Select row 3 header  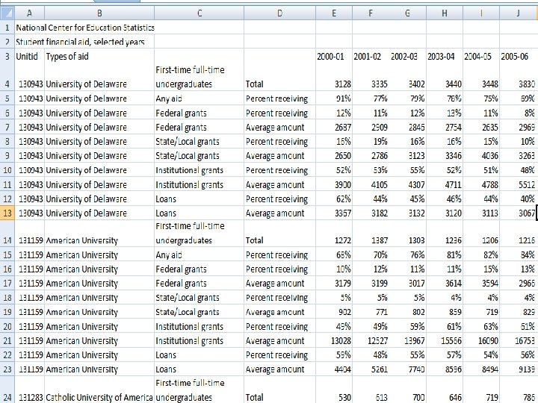(7, 56)
